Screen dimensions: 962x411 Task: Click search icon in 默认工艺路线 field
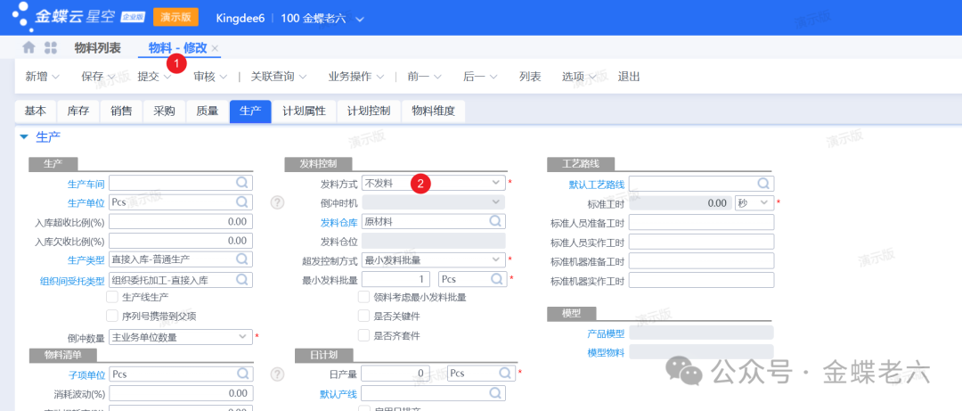[x=763, y=184]
